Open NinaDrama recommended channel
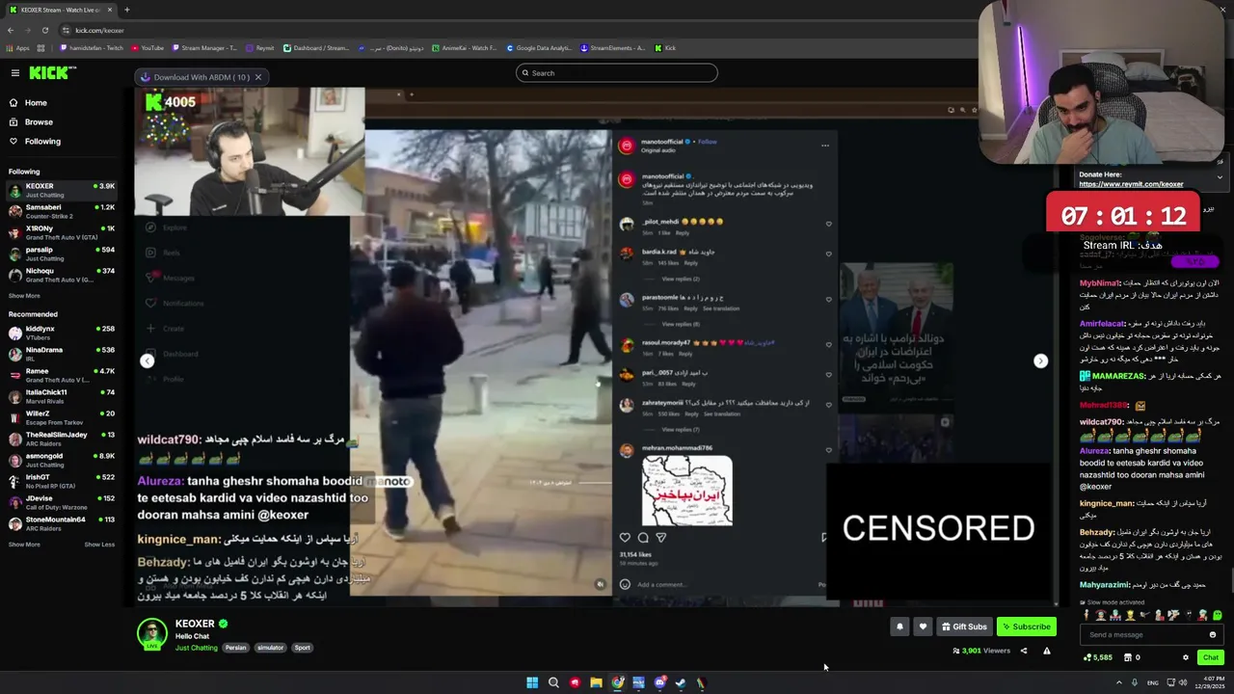This screenshot has height=694, width=1234. [x=62, y=354]
